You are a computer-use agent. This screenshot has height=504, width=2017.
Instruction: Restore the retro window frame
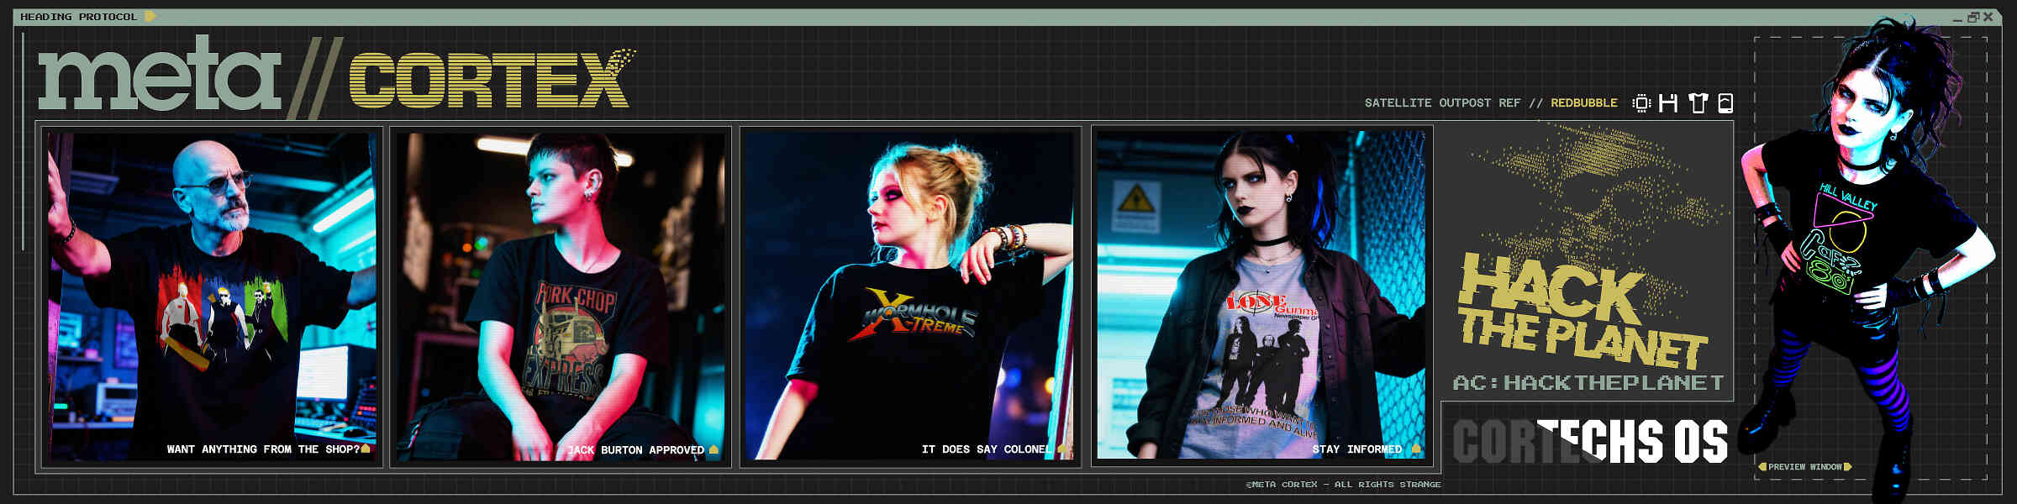pyautogui.click(x=1972, y=17)
